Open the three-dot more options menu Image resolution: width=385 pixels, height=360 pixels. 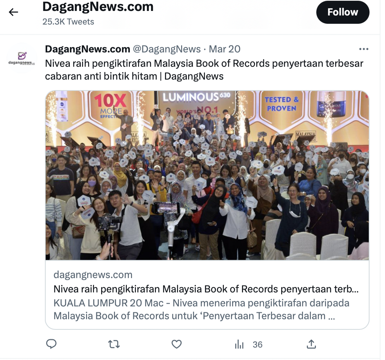pos(363,49)
